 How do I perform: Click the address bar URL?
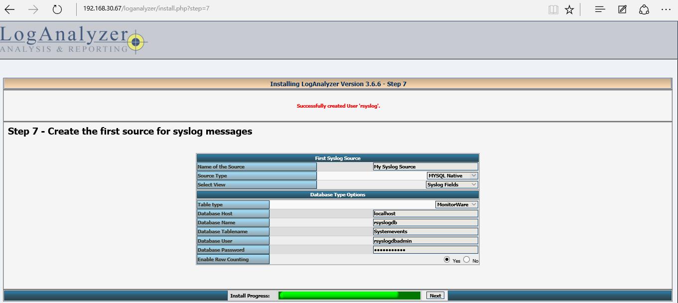point(146,9)
